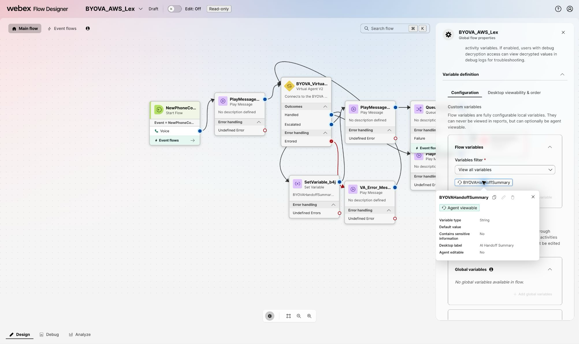Click the Queue node shuffle icon
579x344 pixels.
tap(419, 109)
